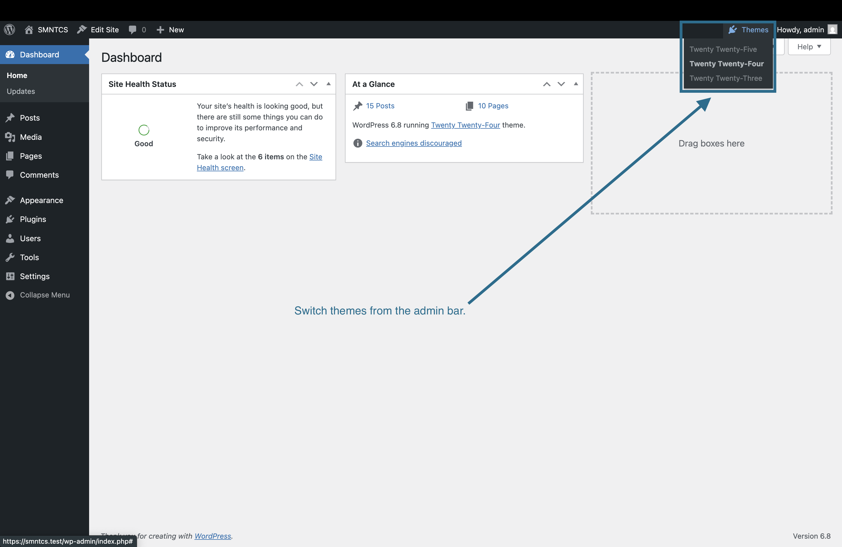
Task: Click the pushpin icon beside 15 Posts
Action: tap(358, 106)
